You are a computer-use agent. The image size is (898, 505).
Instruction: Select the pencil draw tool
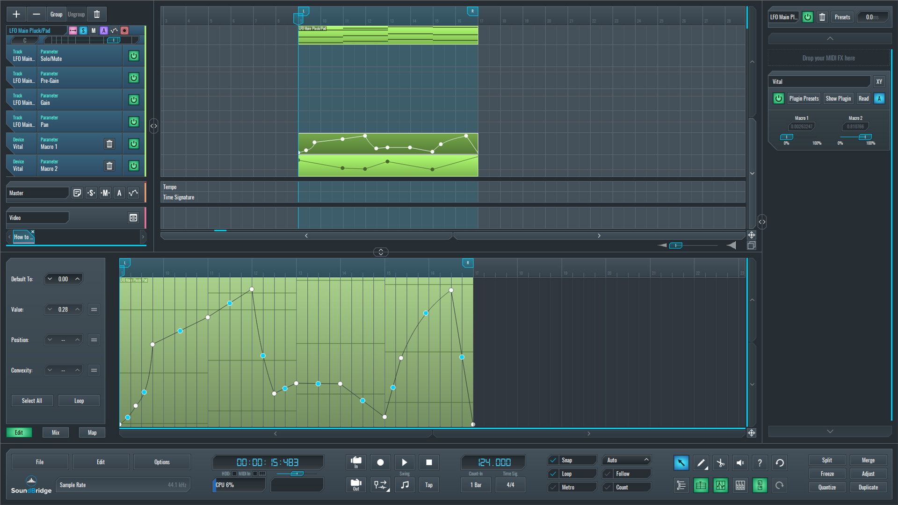(x=701, y=462)
